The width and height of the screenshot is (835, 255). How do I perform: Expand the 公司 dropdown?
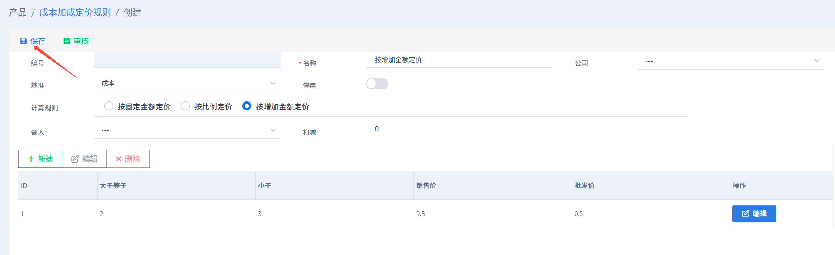(x=731, y=61)
